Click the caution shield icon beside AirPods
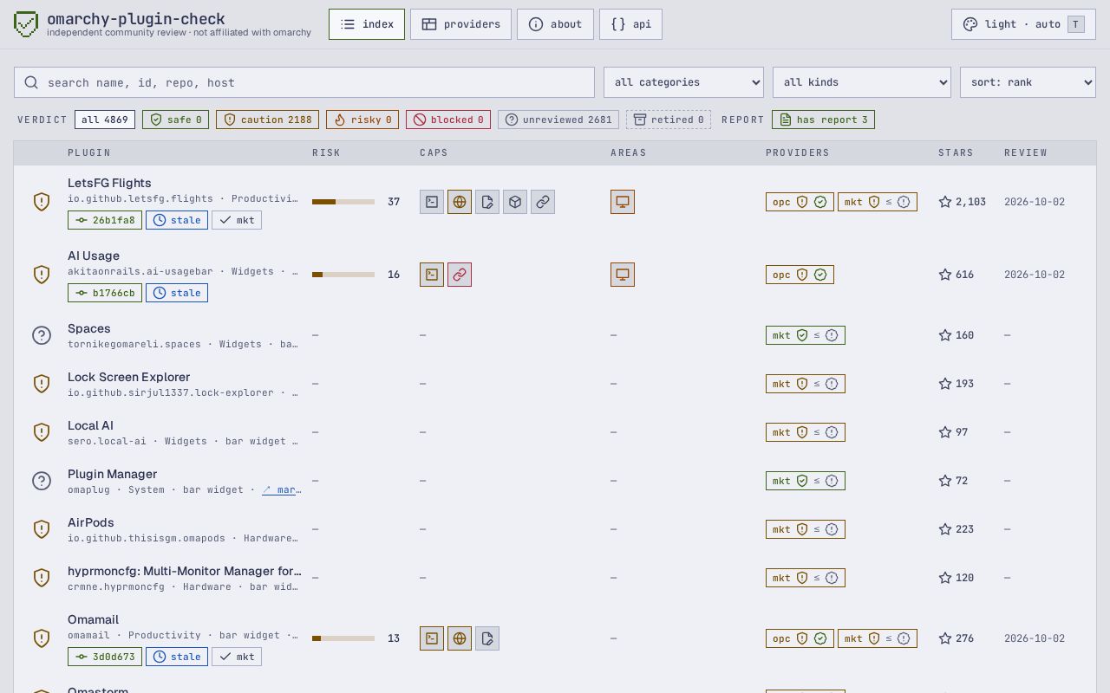Screen dimensions: 1110x693 pyautogui.click(x=42, y=529)
